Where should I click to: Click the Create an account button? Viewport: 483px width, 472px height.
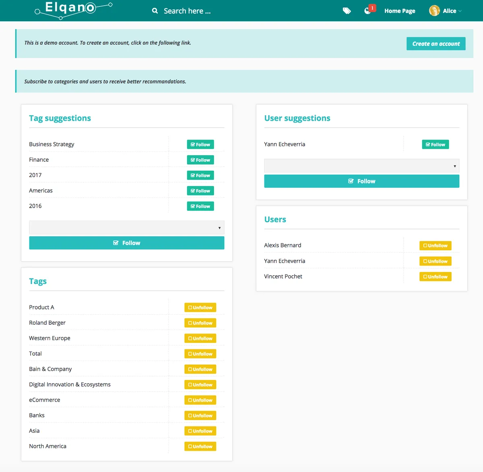tap(436, 44)
